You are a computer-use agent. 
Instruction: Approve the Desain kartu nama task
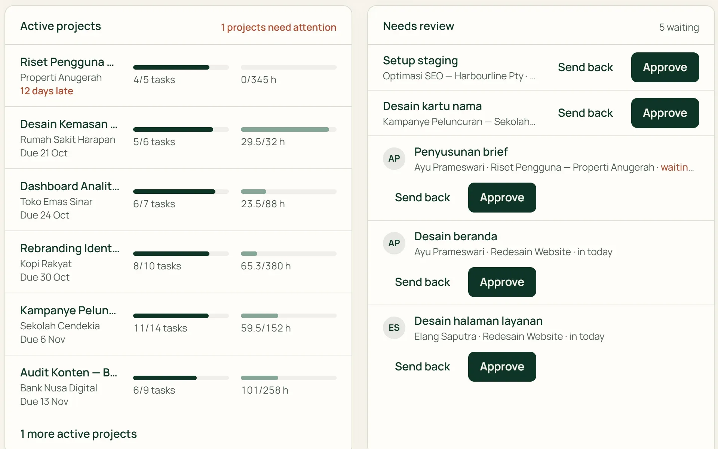click(x=665, y=113)
